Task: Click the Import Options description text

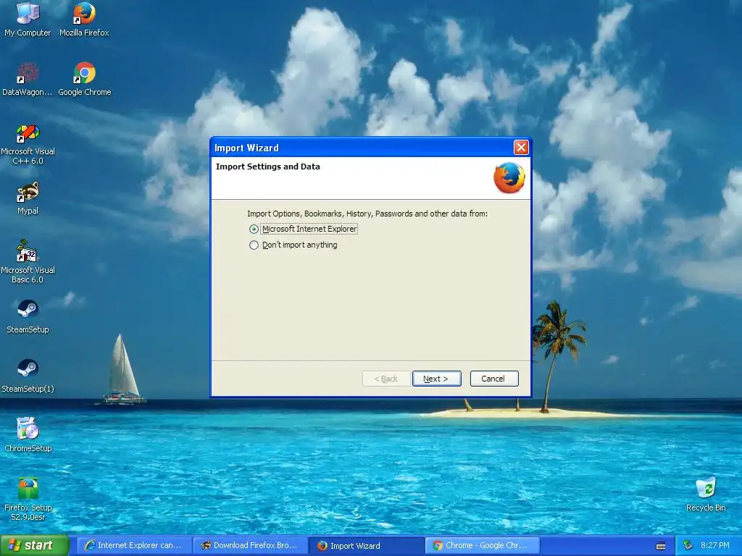Action: 367,214
